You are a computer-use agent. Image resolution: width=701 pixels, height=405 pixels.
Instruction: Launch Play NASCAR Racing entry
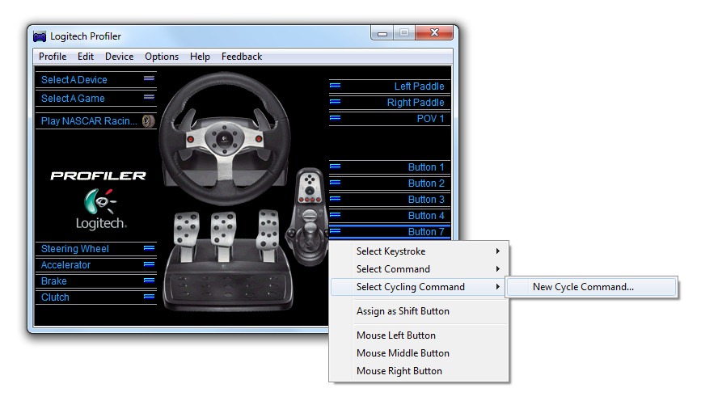[89, 120]
